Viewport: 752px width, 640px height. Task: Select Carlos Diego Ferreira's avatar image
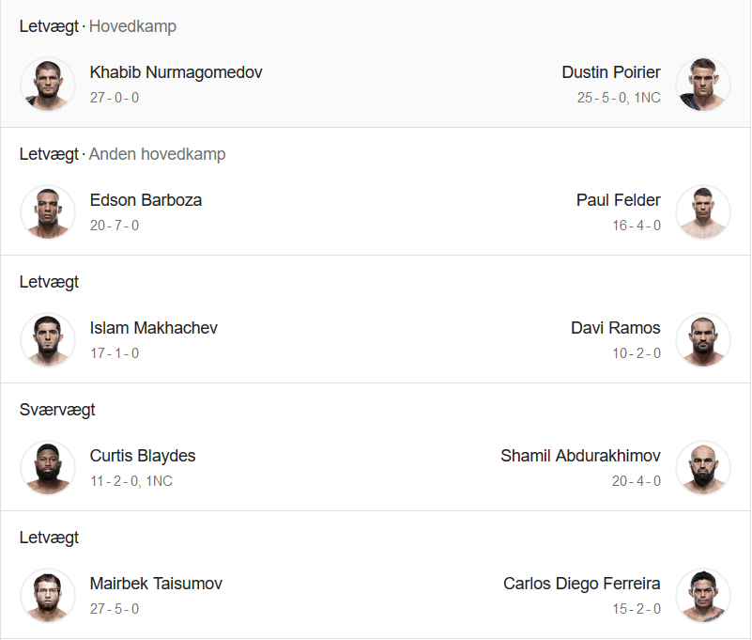703,595
